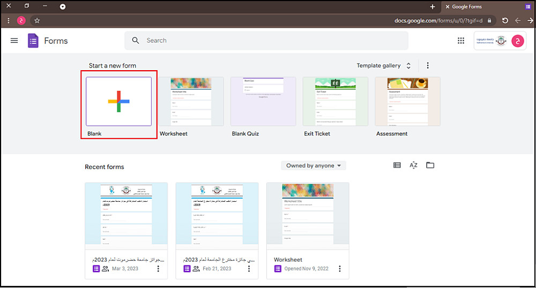Click the shared icon on Mar 3, 2023 form
The image size is (536, 288).
pyautogui.click(x=105, y=269)
